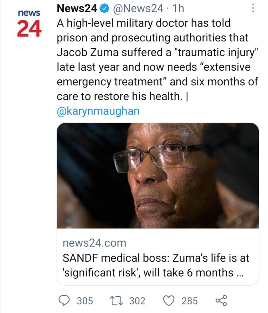This screenshot has height=313, width=268.
Task: View the 302 retweets count
Action: [137, 301]
